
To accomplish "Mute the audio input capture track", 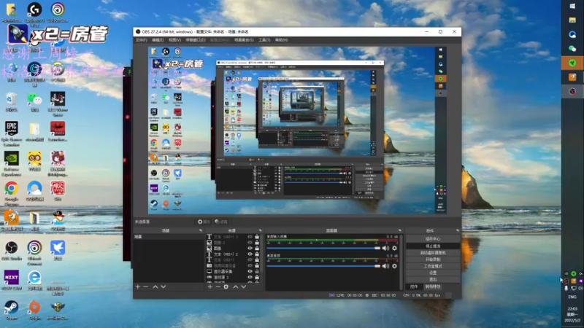I will [386, 248].
